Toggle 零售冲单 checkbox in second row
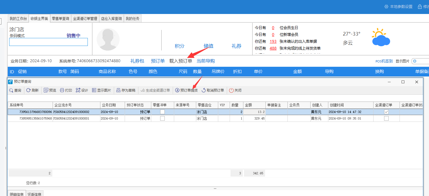This screenshot has width=429, height=196. coord(162,118)
